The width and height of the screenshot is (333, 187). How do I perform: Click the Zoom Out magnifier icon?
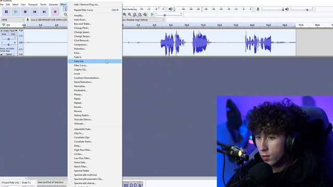coord(130,15)
